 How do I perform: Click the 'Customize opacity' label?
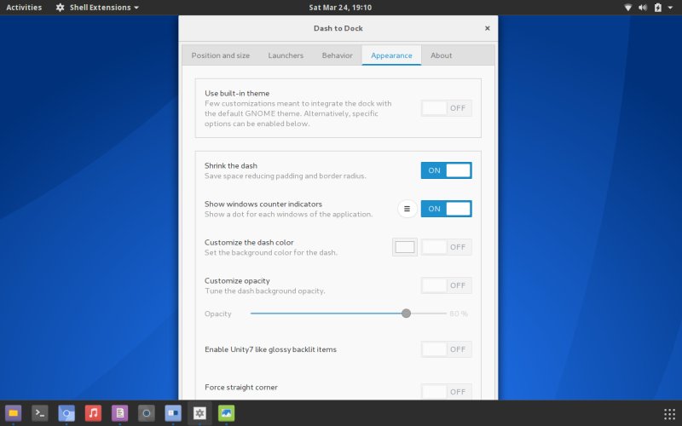click(237, 280)
